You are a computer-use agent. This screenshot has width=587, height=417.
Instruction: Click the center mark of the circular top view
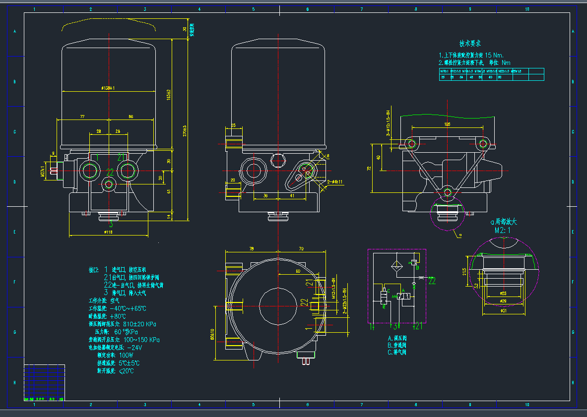277,306
